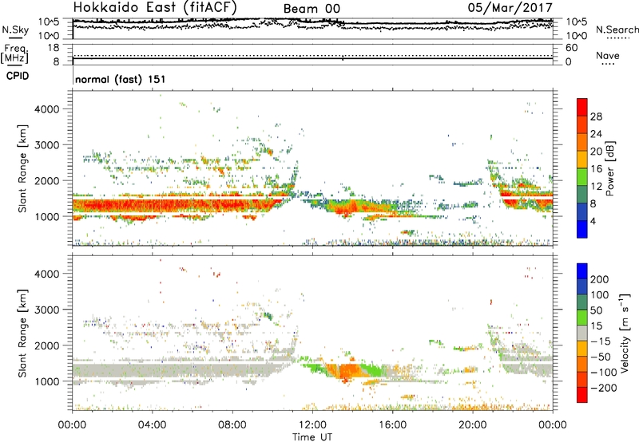The height and width of the screenshot is (442, 639).
Task: Click the '28' tick on power colorbar
Action: pos(596,116)
